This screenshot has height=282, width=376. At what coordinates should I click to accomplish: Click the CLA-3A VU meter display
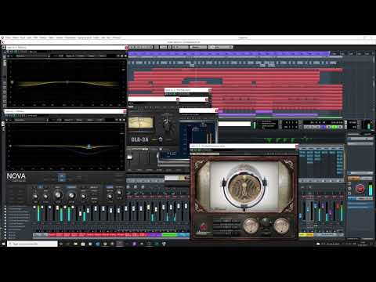140,123
